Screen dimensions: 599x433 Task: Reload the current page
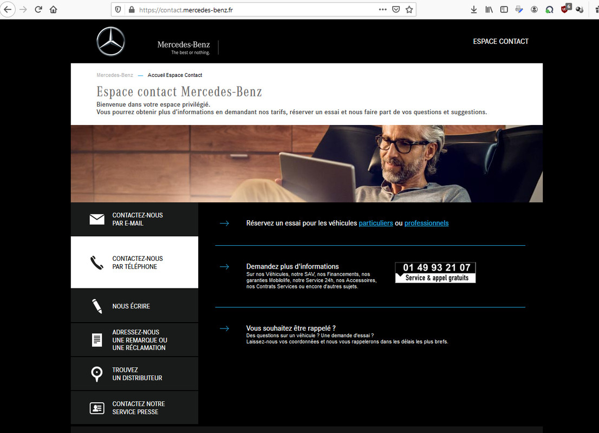click(x=38, y=10)
